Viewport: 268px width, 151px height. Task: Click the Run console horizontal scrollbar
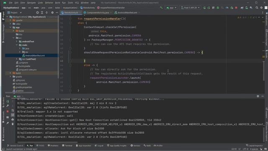[47, 142]
